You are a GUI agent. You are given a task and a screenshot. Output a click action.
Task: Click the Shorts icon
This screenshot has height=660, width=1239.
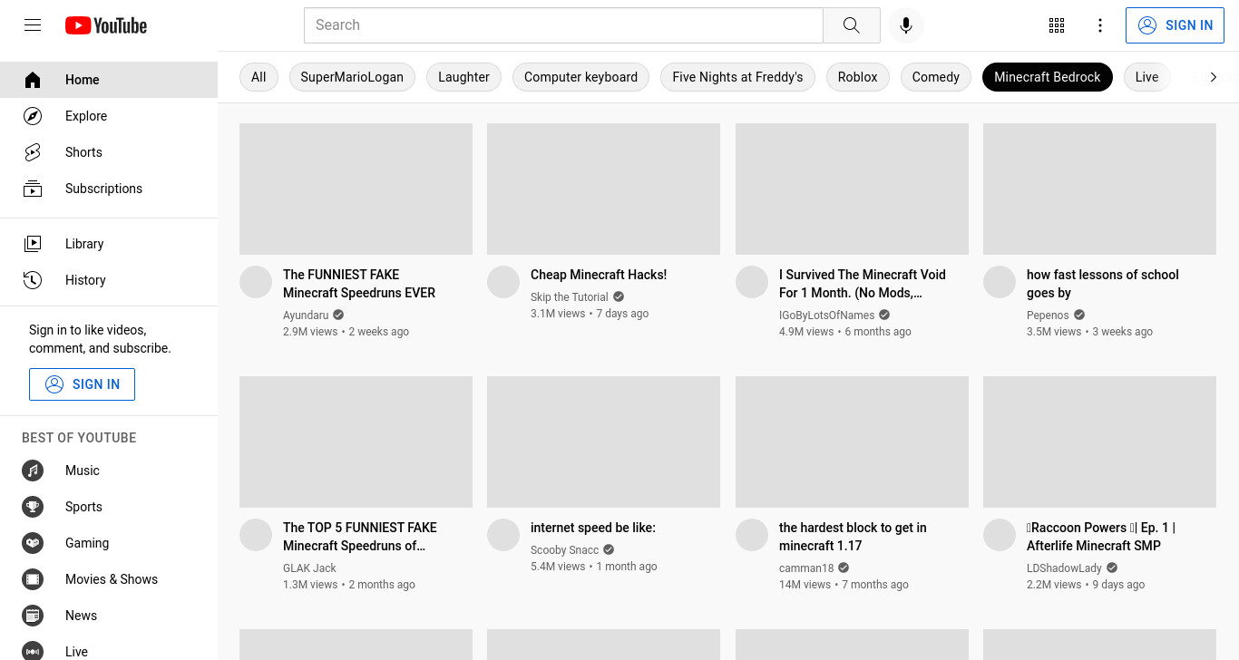click(x=33, y=152)
